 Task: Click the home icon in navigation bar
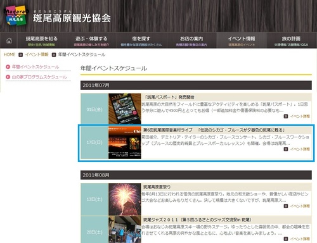(9, 40)
